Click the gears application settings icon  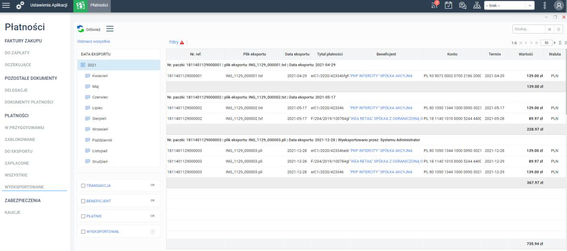pyautogui.click(x=20, y=5)
